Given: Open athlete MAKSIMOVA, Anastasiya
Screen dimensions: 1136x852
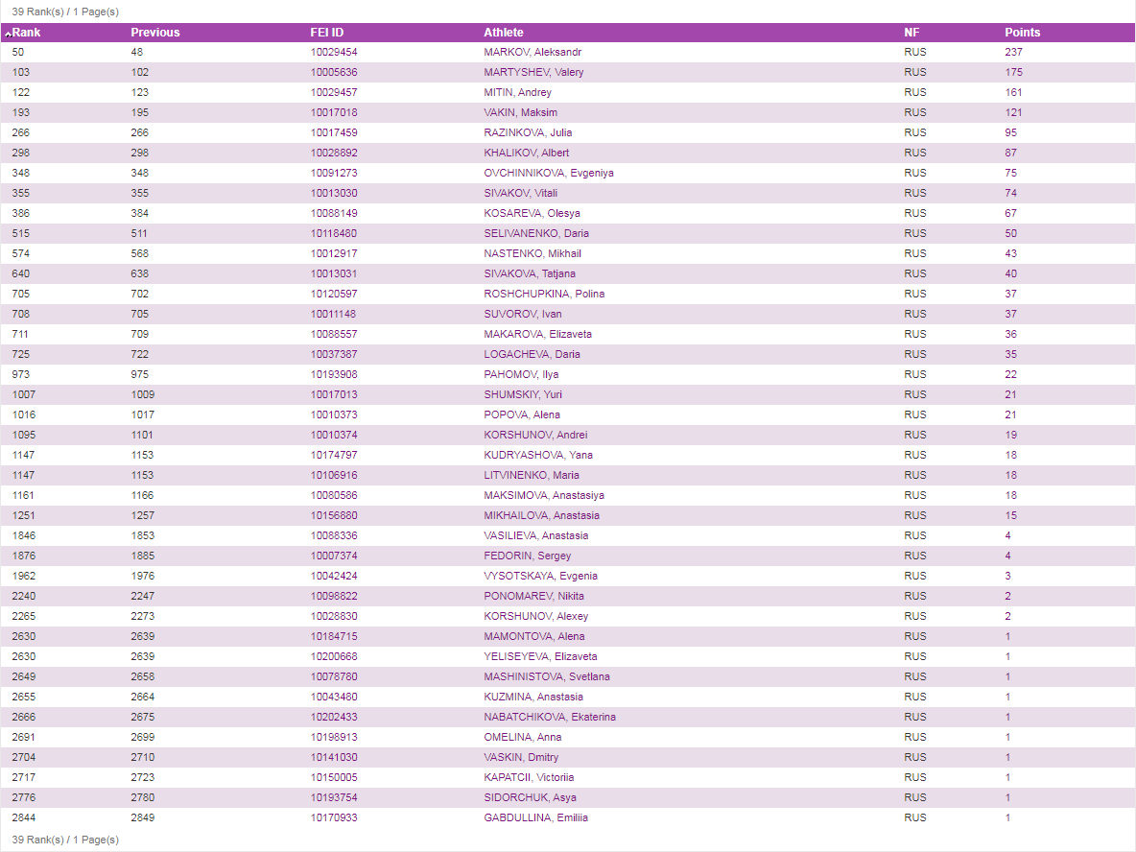Looking at the screenshot, I should tap(544, 495).
